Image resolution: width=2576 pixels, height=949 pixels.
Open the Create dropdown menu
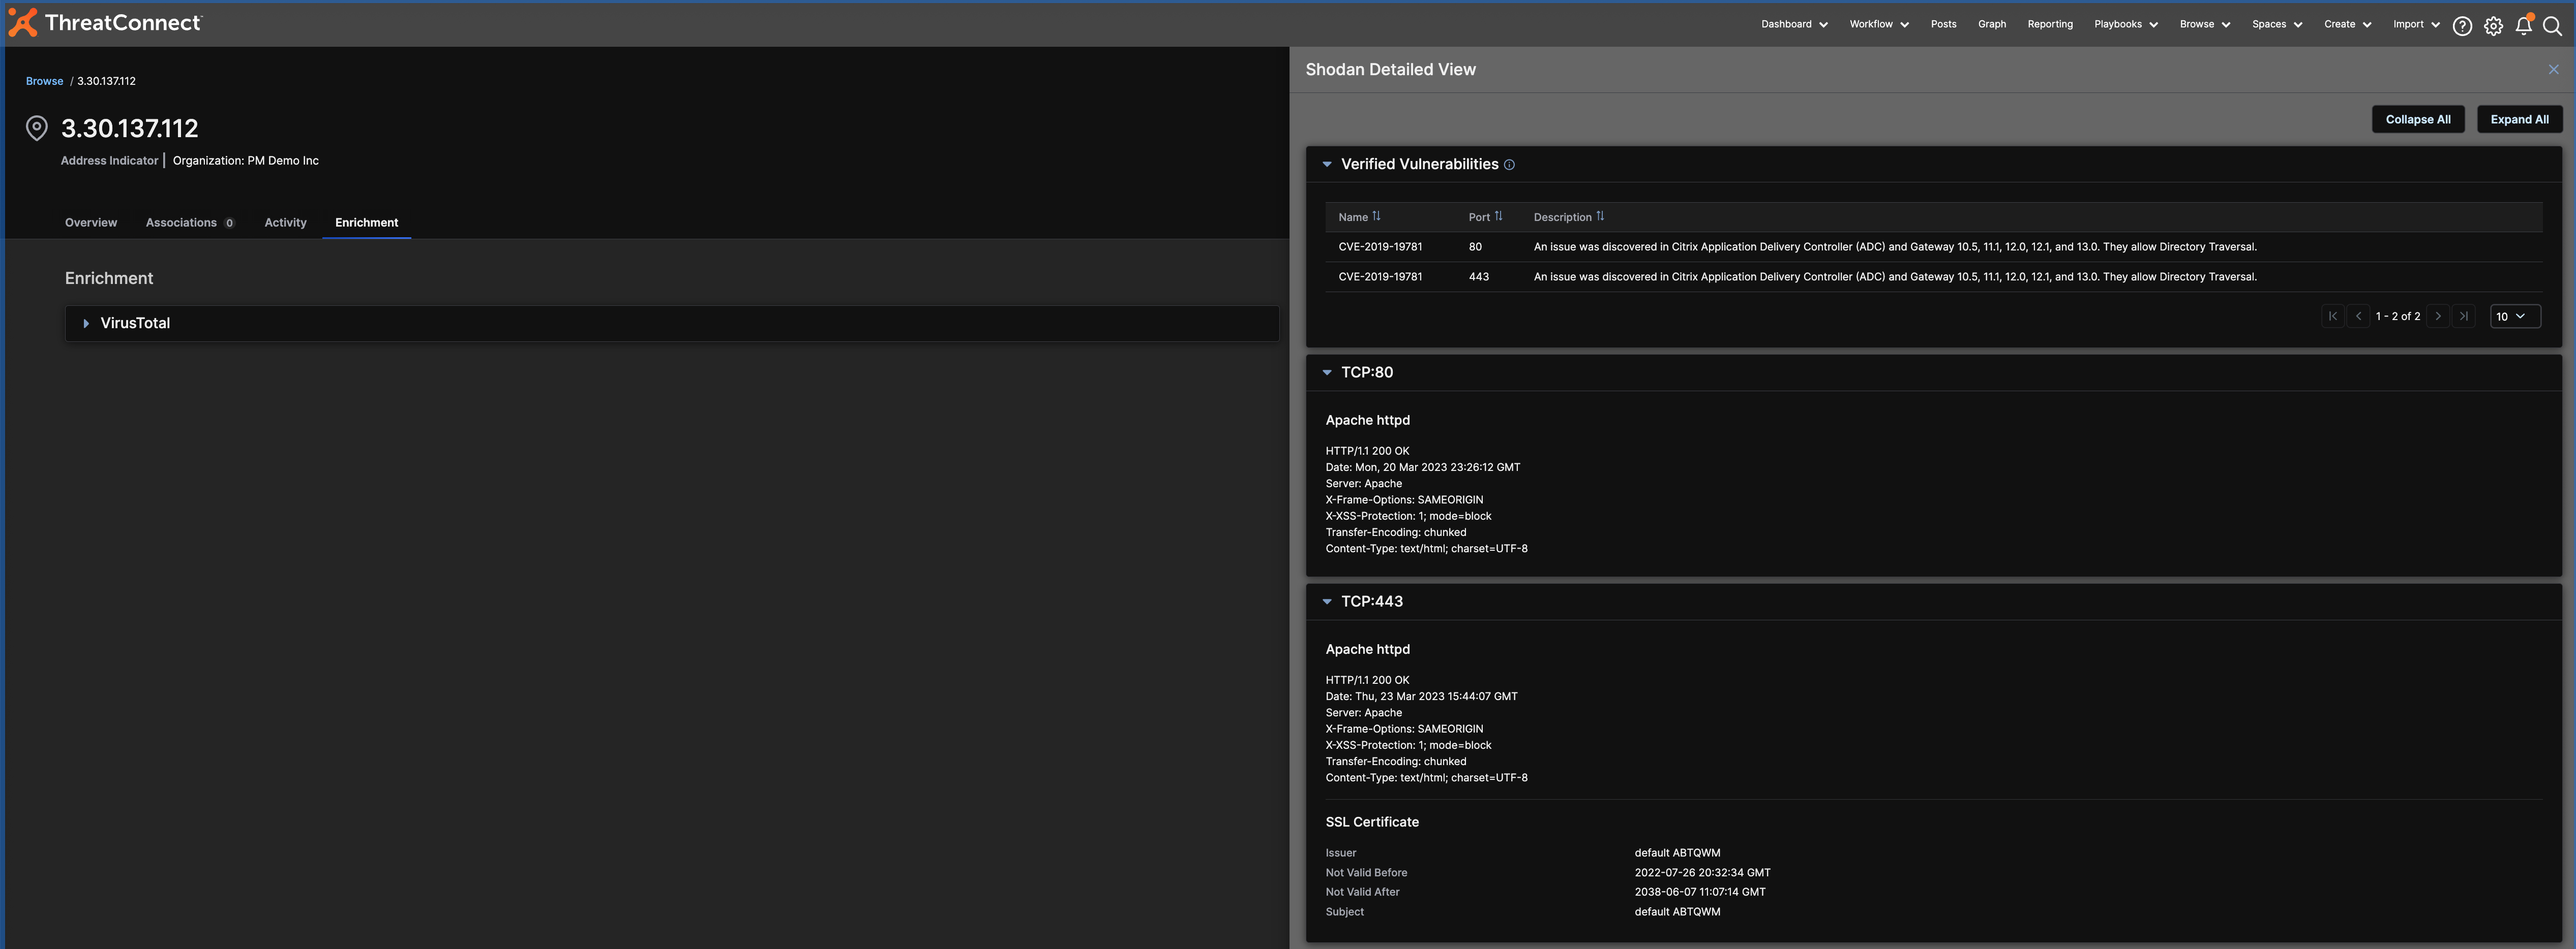coord(2347,24)
